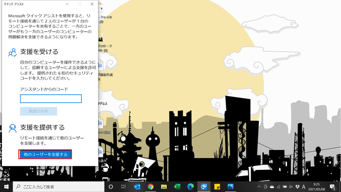Open Microsoft Edge from the taskbar
Screen dimensions: 341x192
(x=191, y=186)
